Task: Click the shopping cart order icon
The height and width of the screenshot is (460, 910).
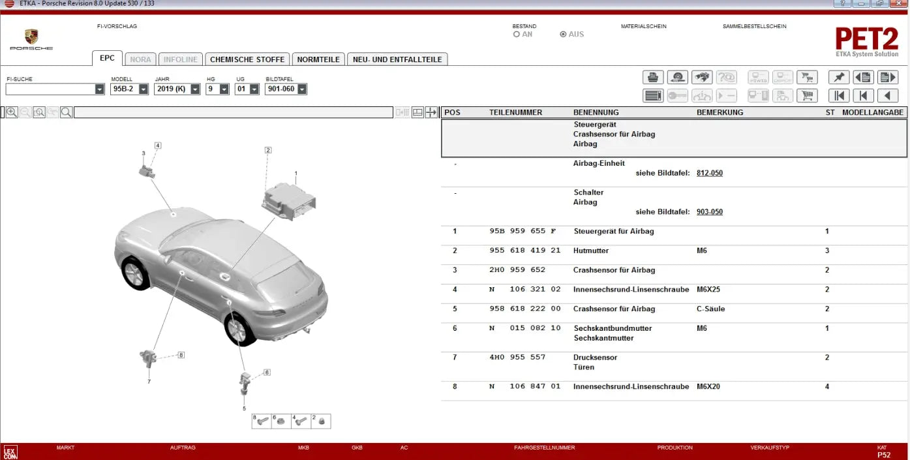Action: click(808, 77)
